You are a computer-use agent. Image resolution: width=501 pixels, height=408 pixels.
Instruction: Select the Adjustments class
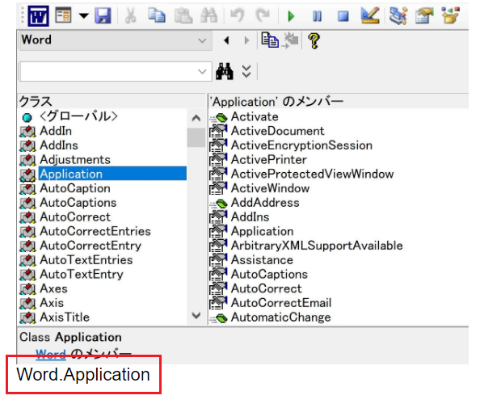pyautogui.click(x=75, y=160)
